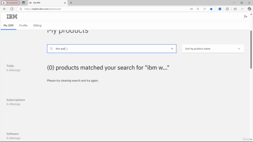This screenshot has width=253, height=142.
Task: Launch the Copilot icon
Action: pyautogui.click(x=249, y=9)
